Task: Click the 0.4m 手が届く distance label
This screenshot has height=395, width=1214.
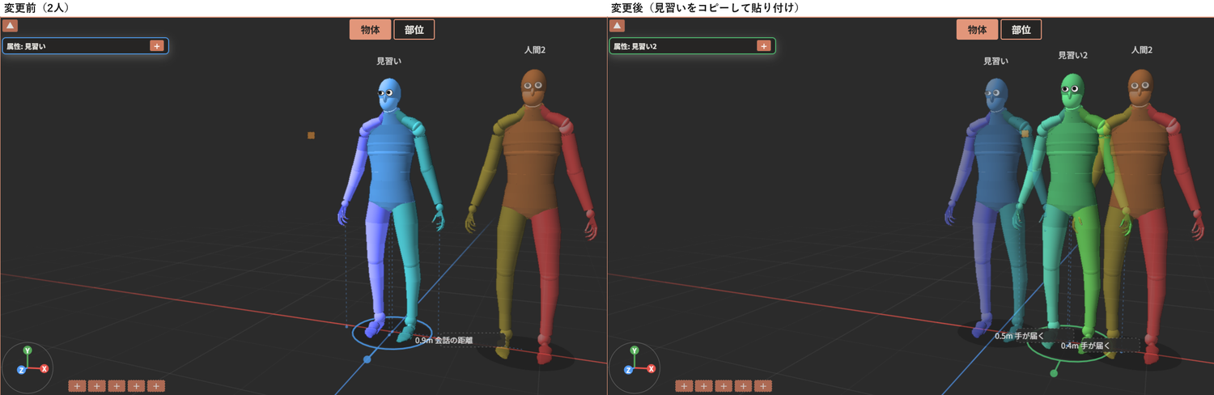Action: tap(1086, 346)
